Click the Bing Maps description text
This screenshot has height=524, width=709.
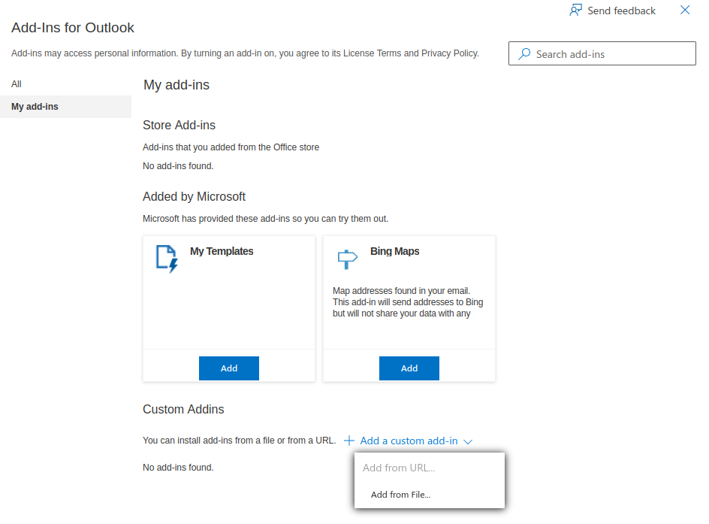[408, 302]
